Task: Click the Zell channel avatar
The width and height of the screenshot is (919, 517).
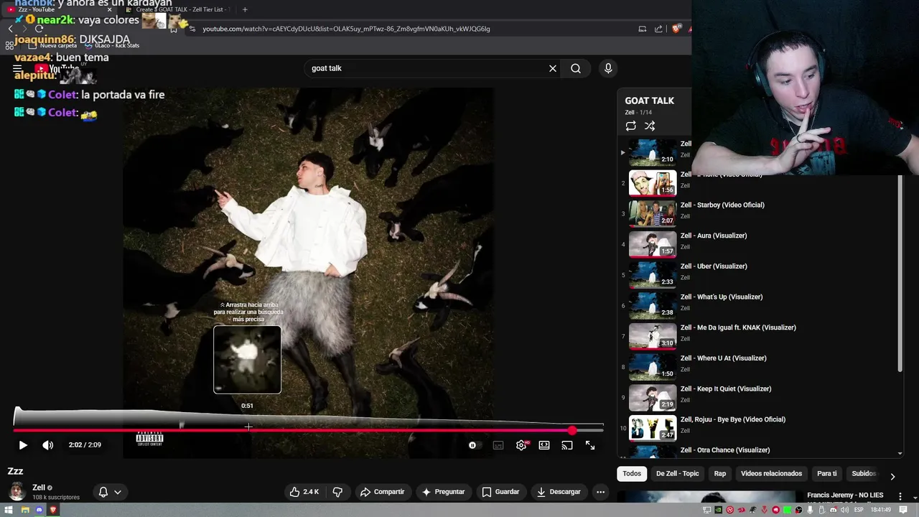Action: 17,492
